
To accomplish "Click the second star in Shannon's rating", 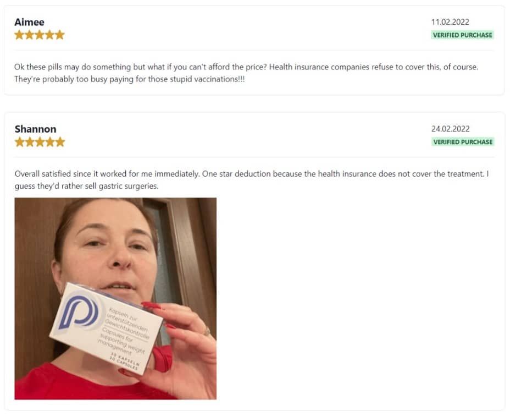I will click(30, 142).
